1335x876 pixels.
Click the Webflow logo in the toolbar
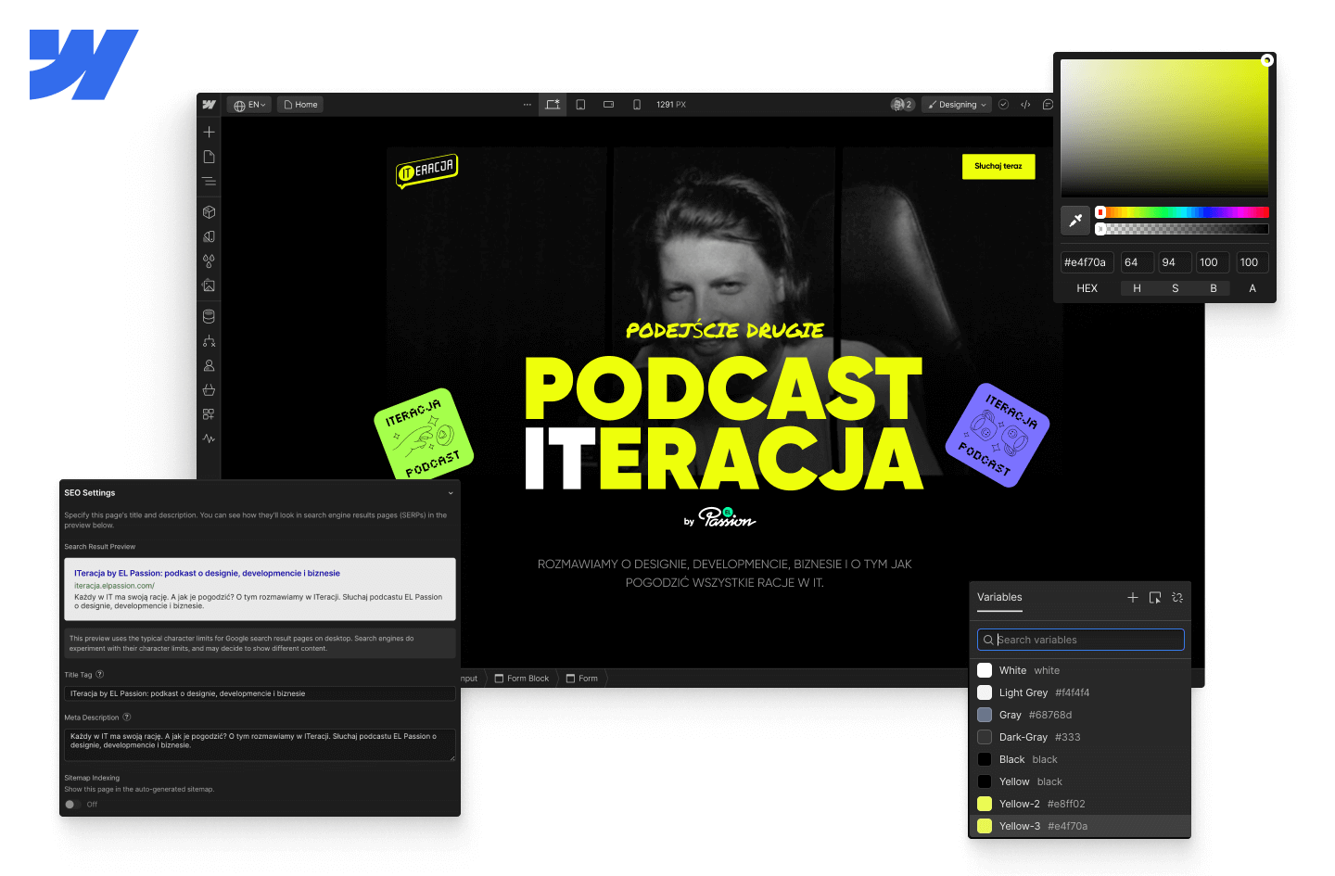209,105
